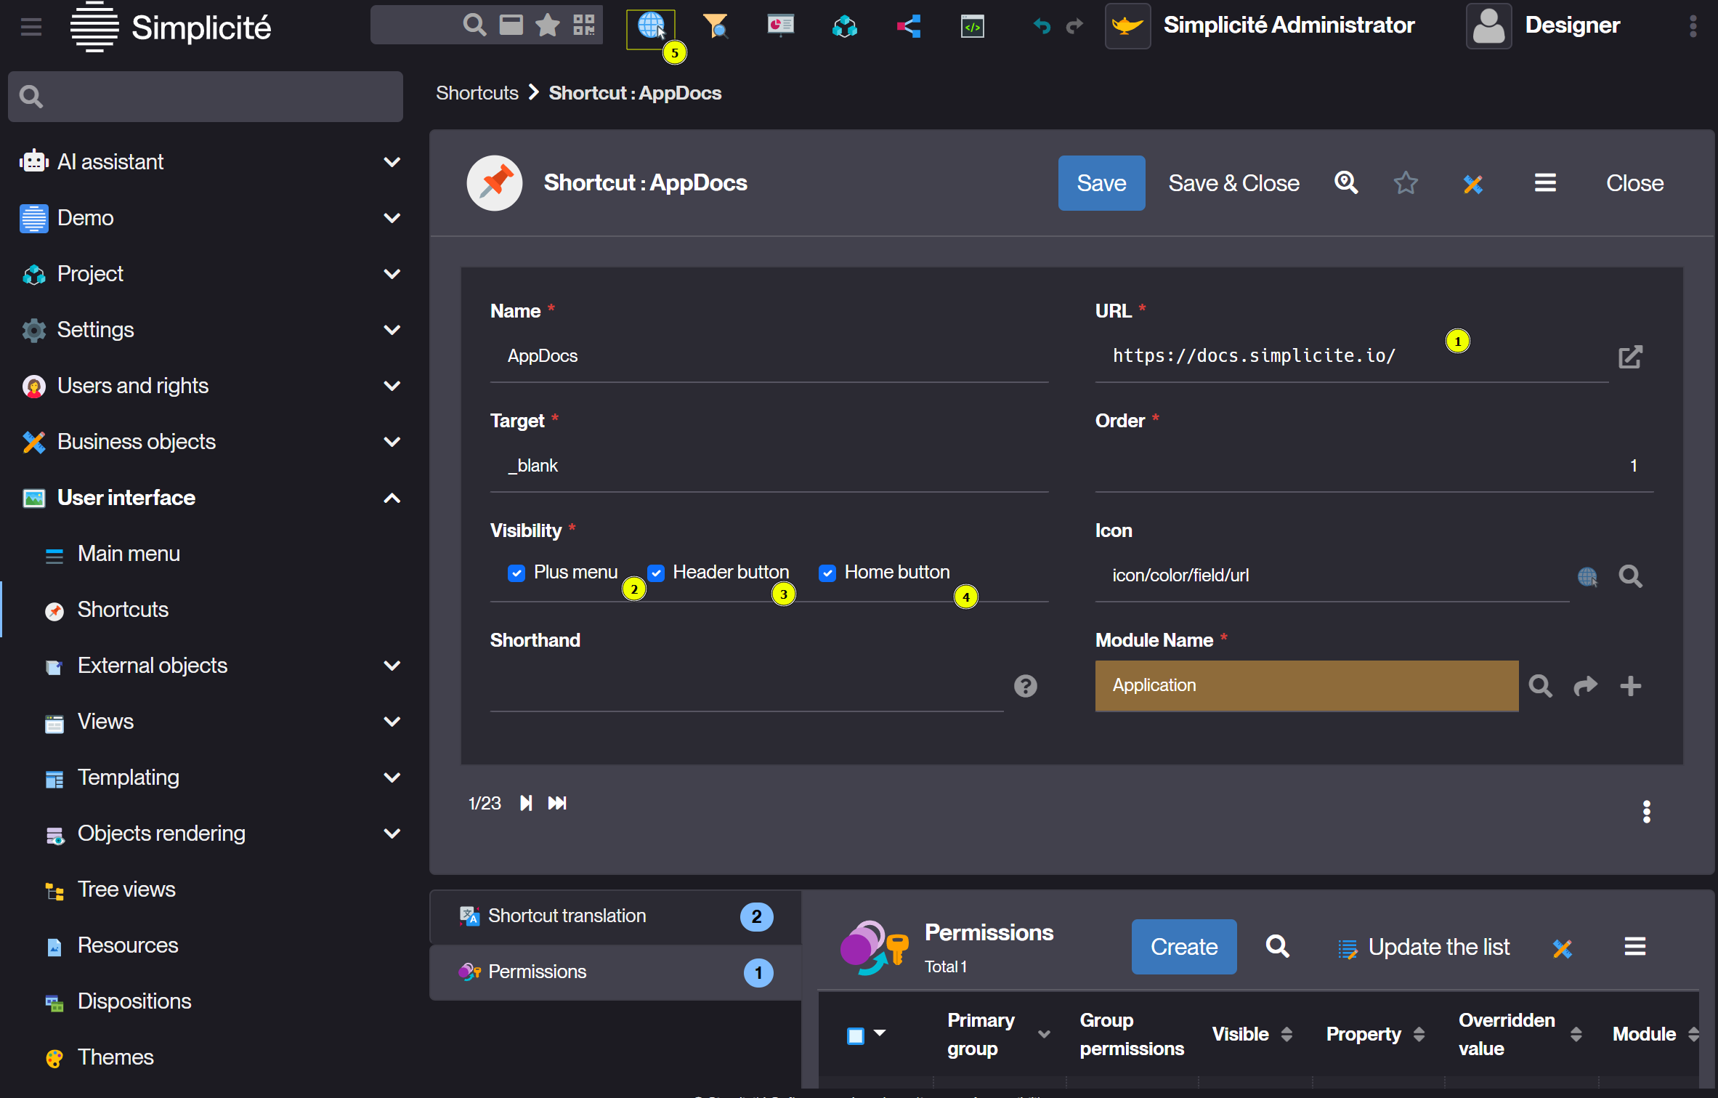
Task: Select the filter search tool
Action: [716, 26]
